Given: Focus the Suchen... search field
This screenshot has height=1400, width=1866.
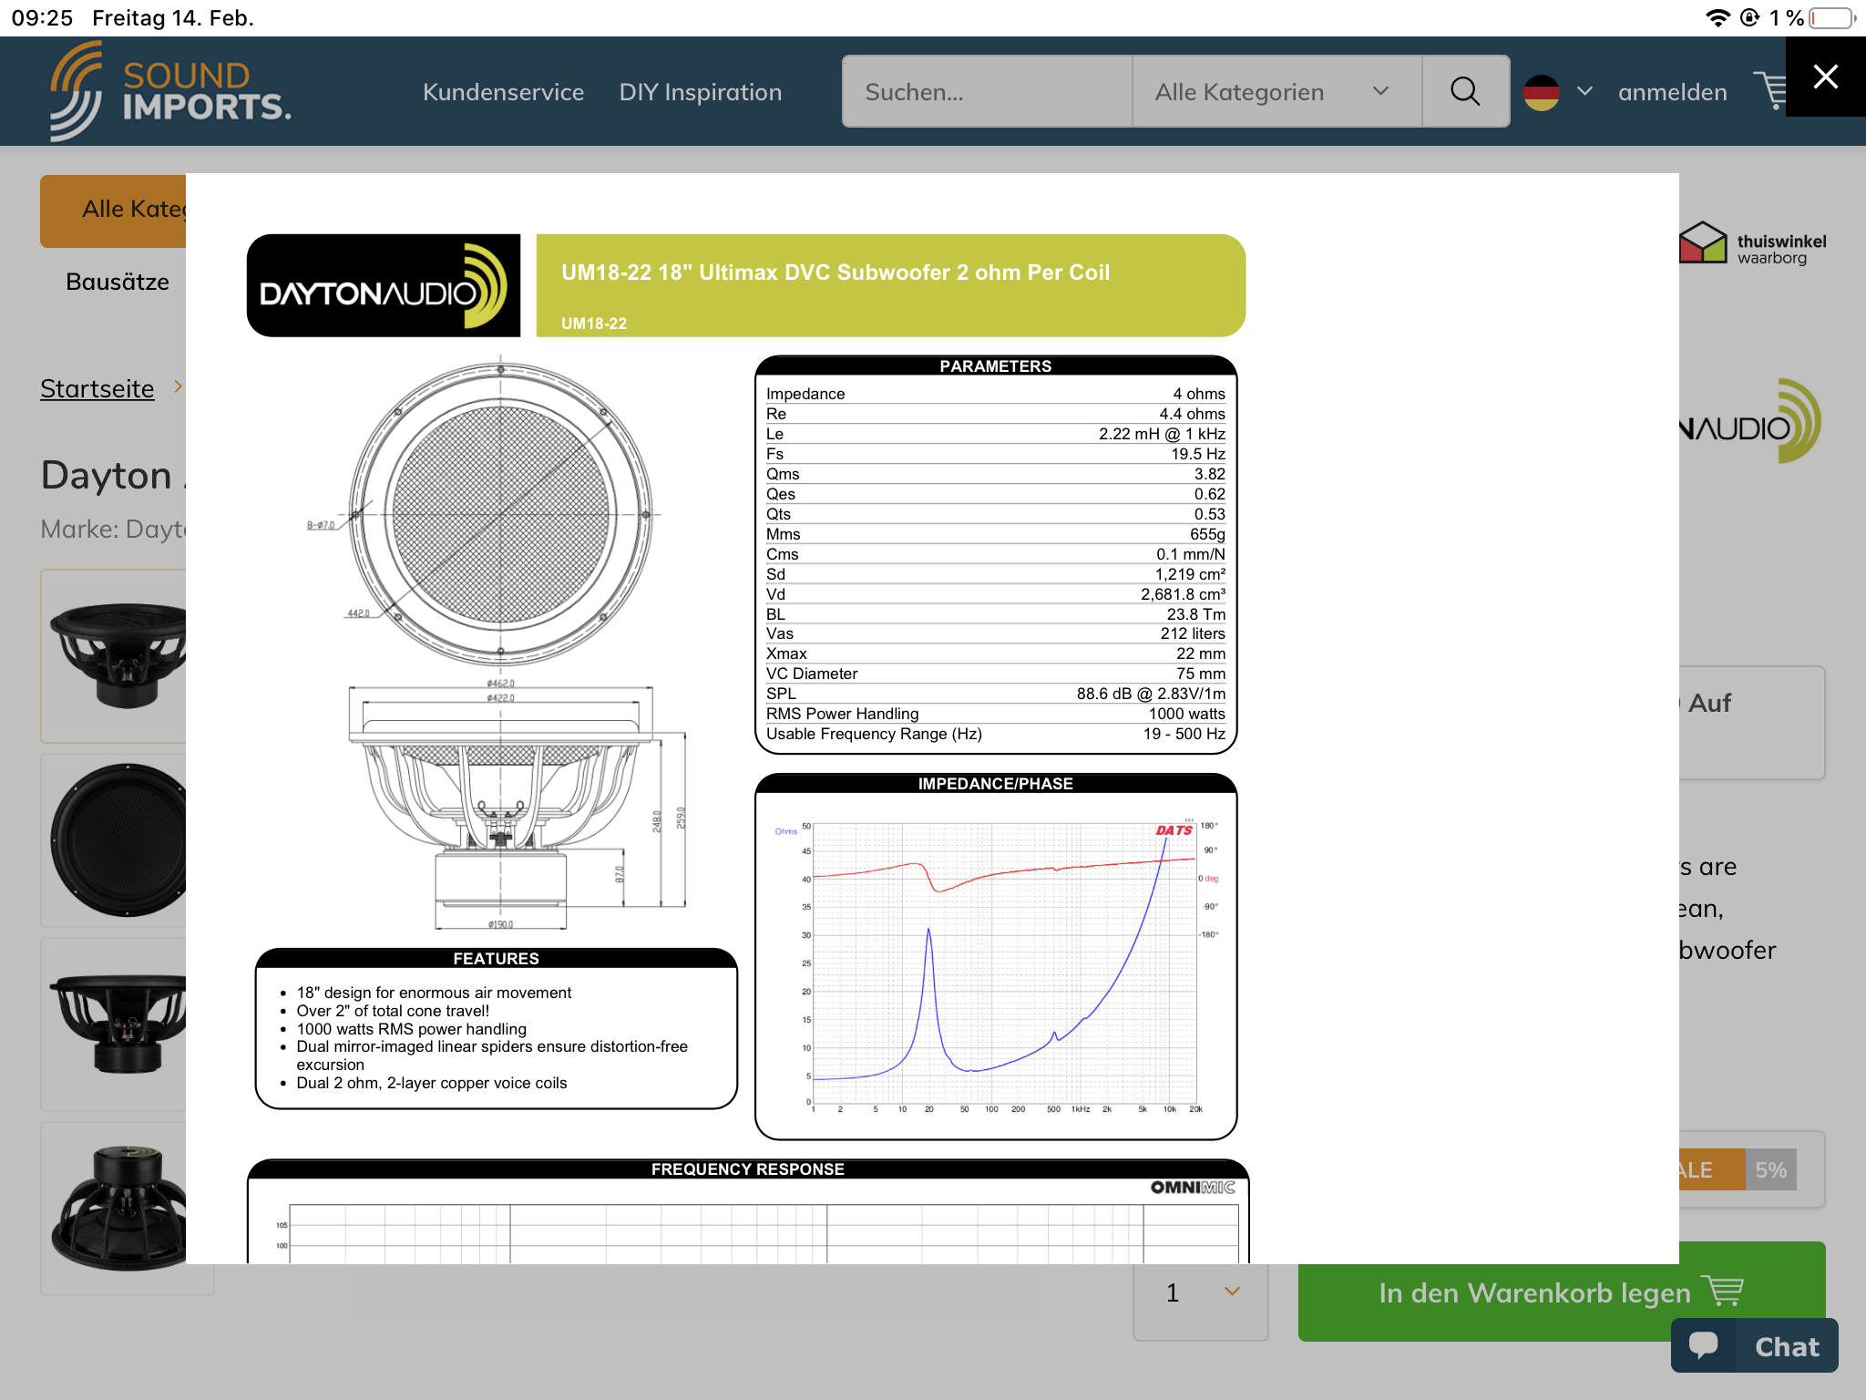Looking at the screenshot, I should point(988,91).
